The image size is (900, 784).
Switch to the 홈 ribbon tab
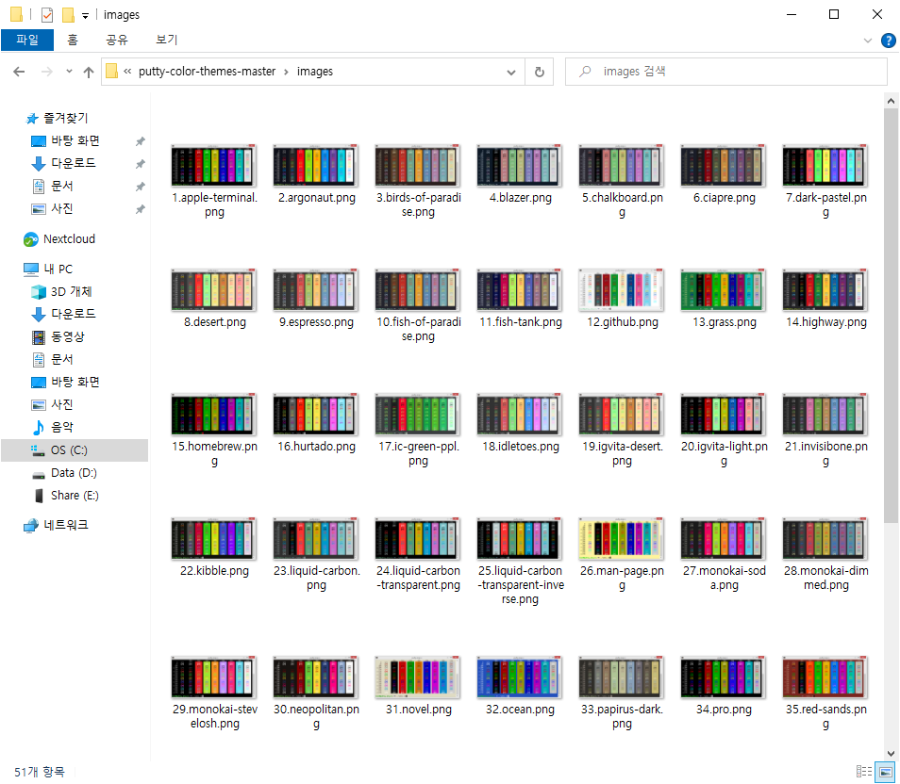click(x=73, y=40)
